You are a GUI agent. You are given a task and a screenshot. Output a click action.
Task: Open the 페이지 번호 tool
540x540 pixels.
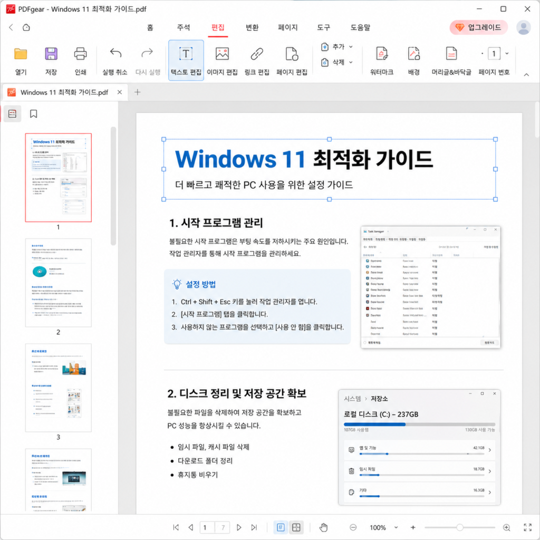(494, 61)
